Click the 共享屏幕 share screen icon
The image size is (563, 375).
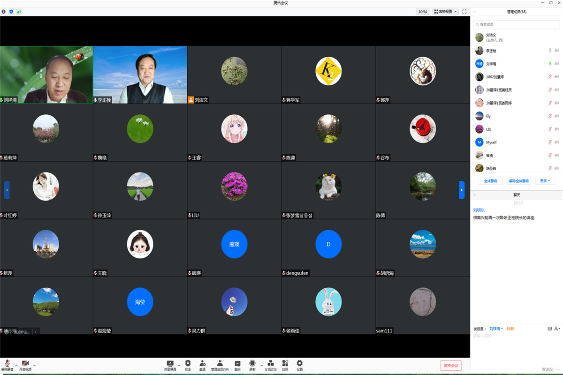tap(170, 363)
